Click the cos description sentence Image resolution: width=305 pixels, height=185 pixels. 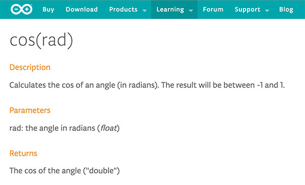147,85
